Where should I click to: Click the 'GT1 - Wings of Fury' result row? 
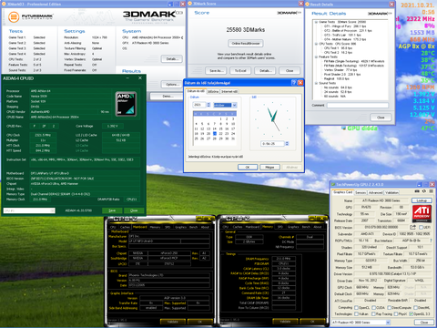(x=346, y=26)
